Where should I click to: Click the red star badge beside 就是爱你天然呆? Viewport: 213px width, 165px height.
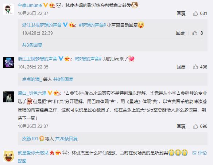point(52,153)
